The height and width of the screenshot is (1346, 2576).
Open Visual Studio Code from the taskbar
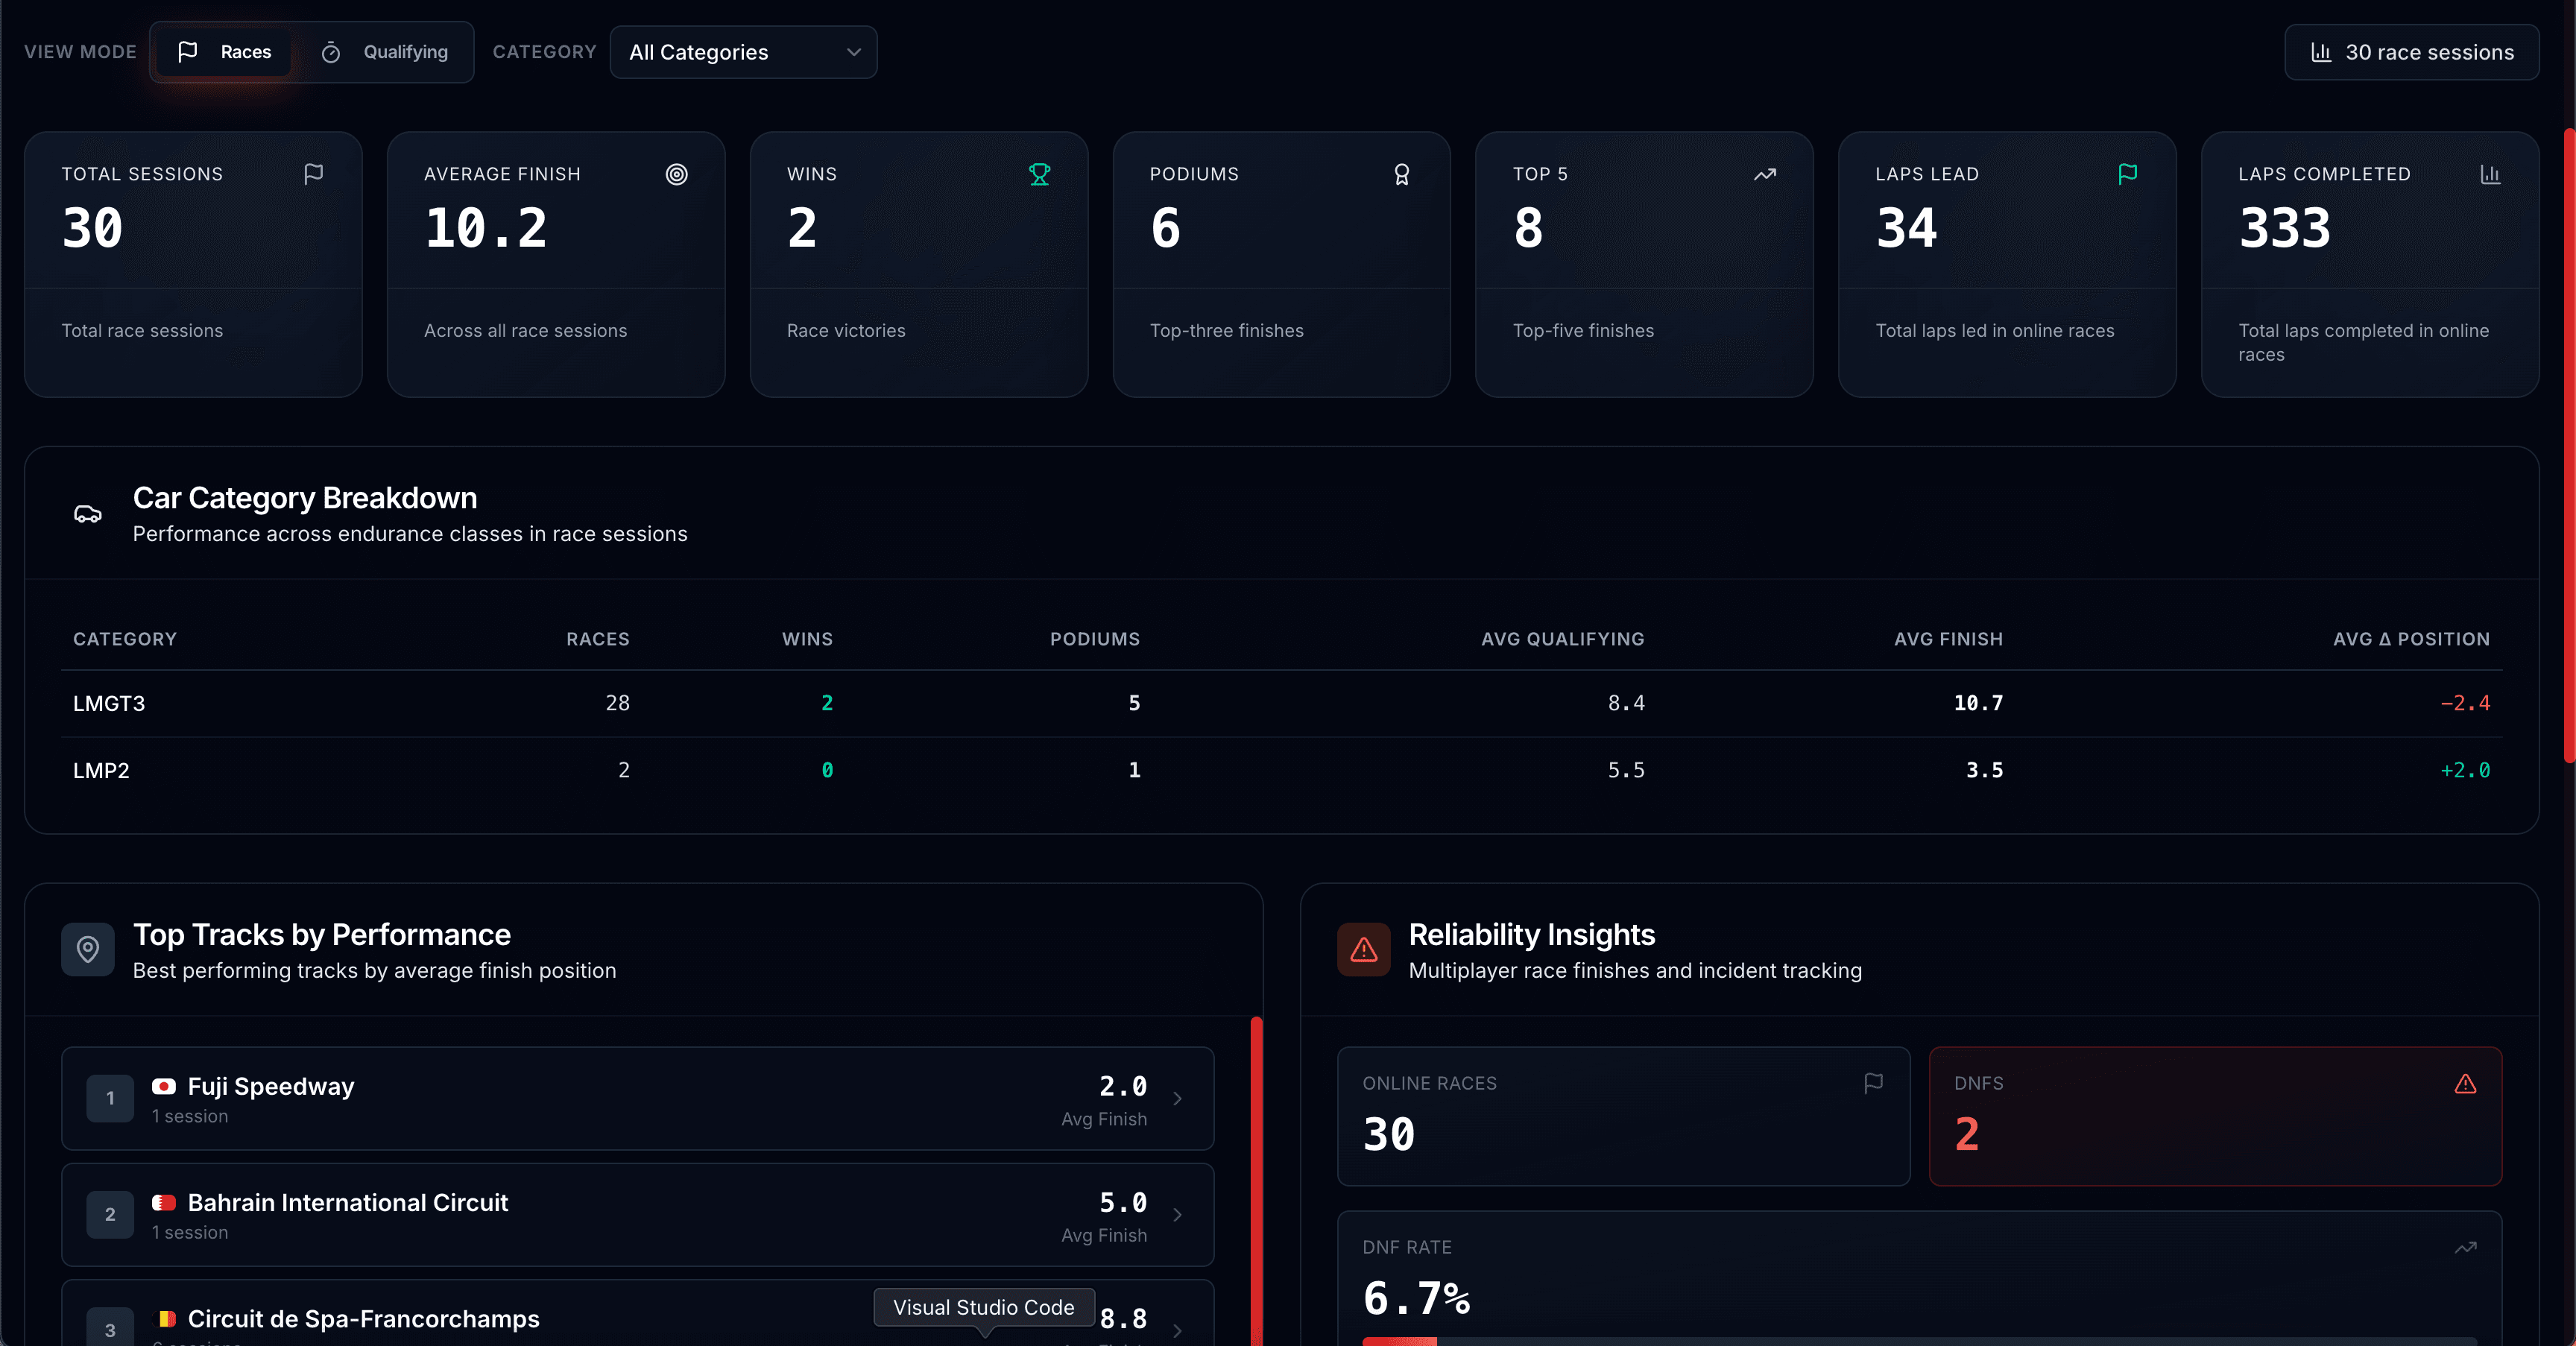(983, 1308)
